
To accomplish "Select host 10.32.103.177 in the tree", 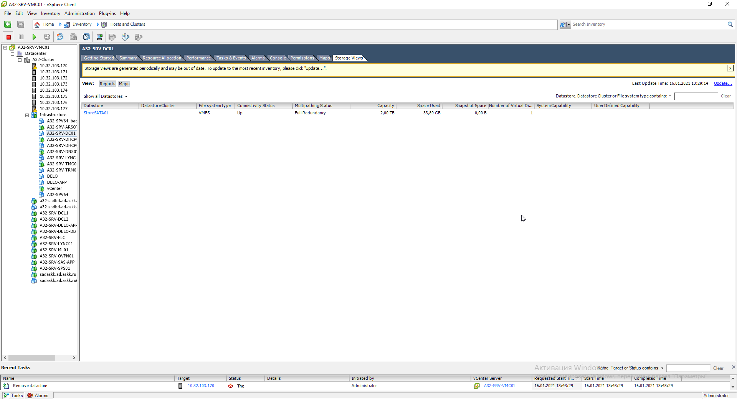I will 53,109.
